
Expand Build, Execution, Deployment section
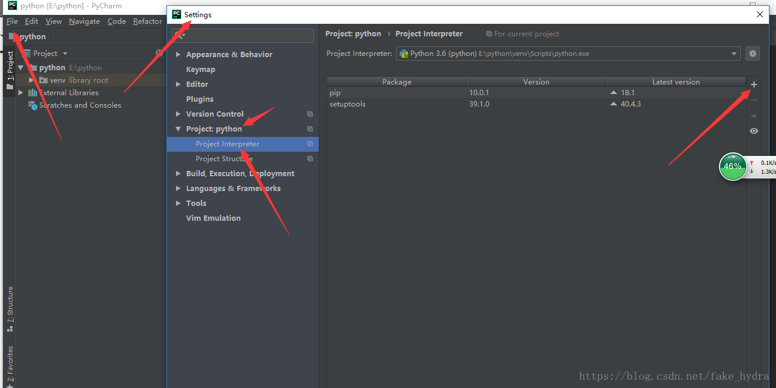point(178,173)
